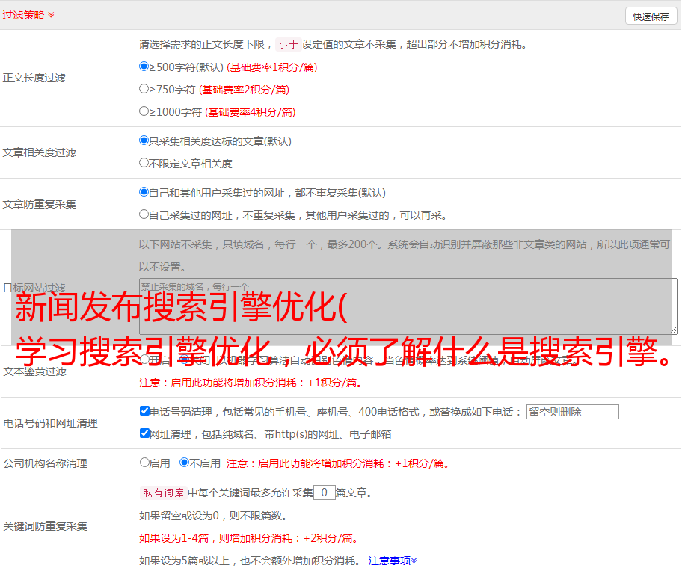Image resolution: width=682 pixels, height=574 pixels.
Task: Click the 关键词防重复采集 label
Action: [x=45, y=526]
